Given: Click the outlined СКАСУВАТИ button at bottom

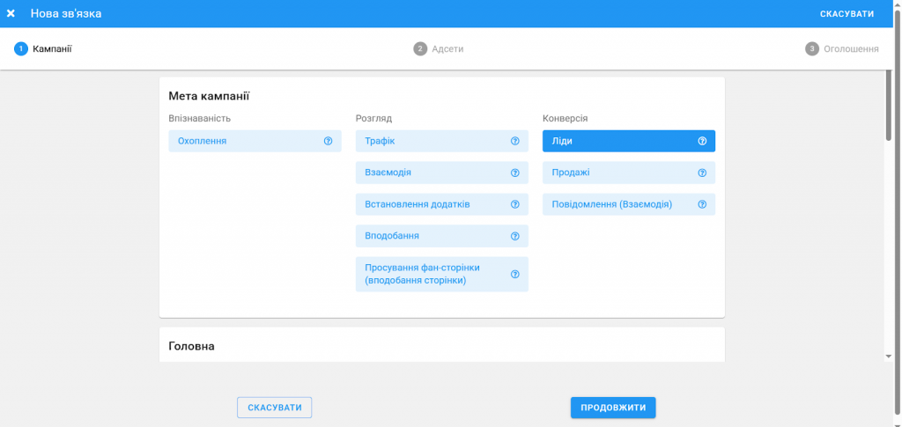Looking at the screenshot, I should pyautogui.click(x=274, y=408).
